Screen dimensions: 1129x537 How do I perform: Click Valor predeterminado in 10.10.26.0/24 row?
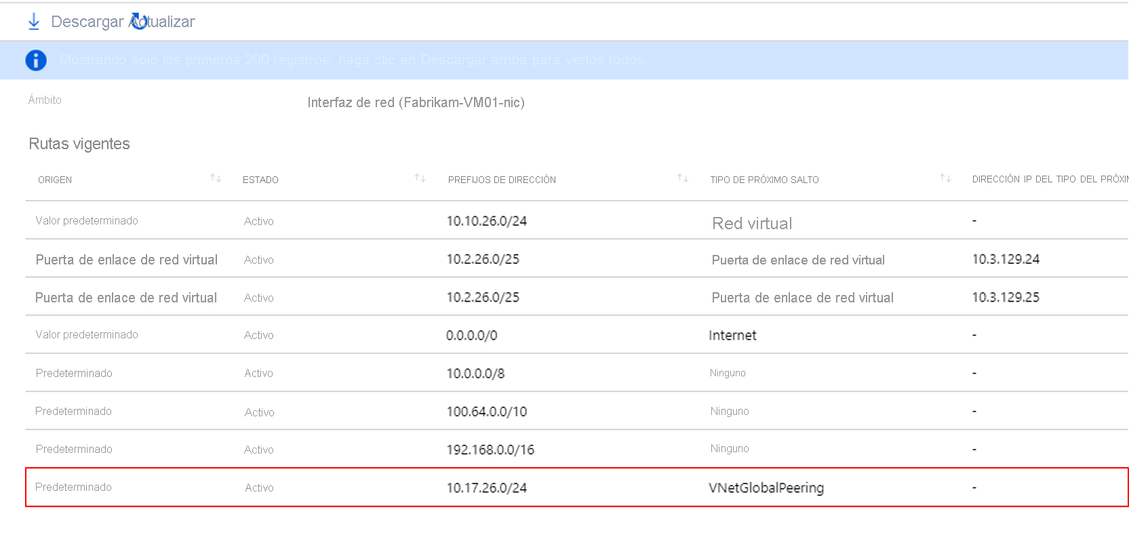pyautogui.click(x=87, y=220)
